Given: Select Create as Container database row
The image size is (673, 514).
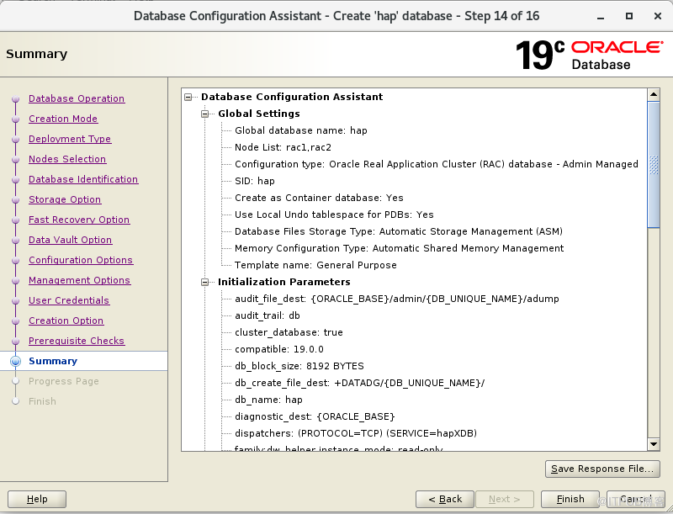Looking at the screenshot, I should click(x=319, y=198).
